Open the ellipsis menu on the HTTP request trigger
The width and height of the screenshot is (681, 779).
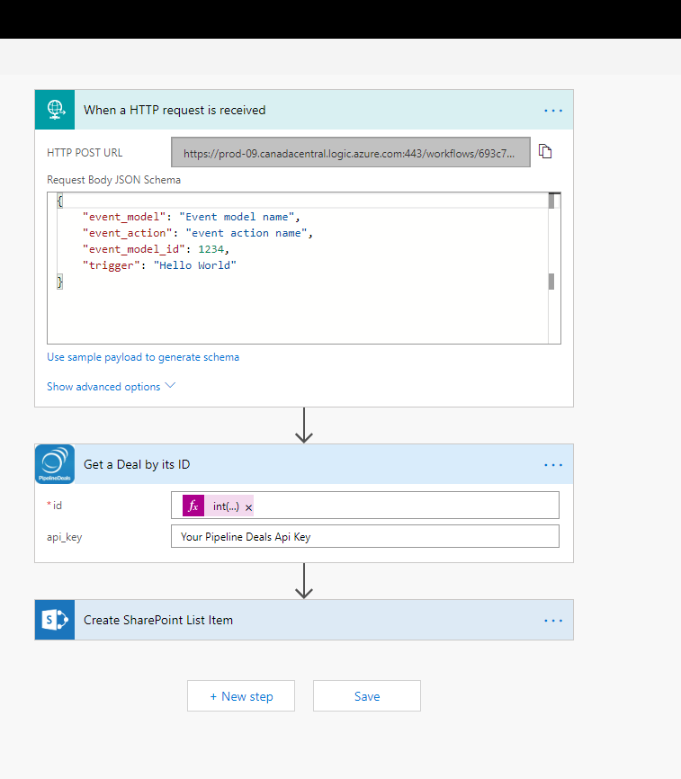pos(552,111)
